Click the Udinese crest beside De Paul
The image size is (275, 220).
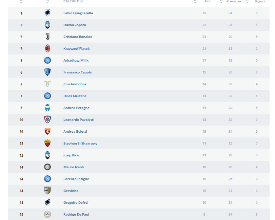47,214
